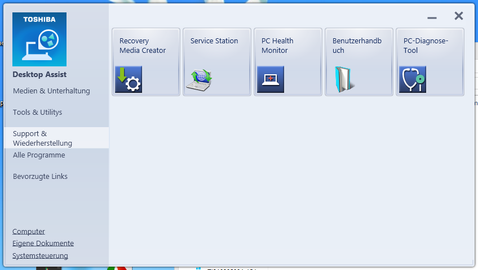This screenshot has height=270, width=478.
Task: Open the Eigene Dokumente link
Action: [x=43, y=243]
